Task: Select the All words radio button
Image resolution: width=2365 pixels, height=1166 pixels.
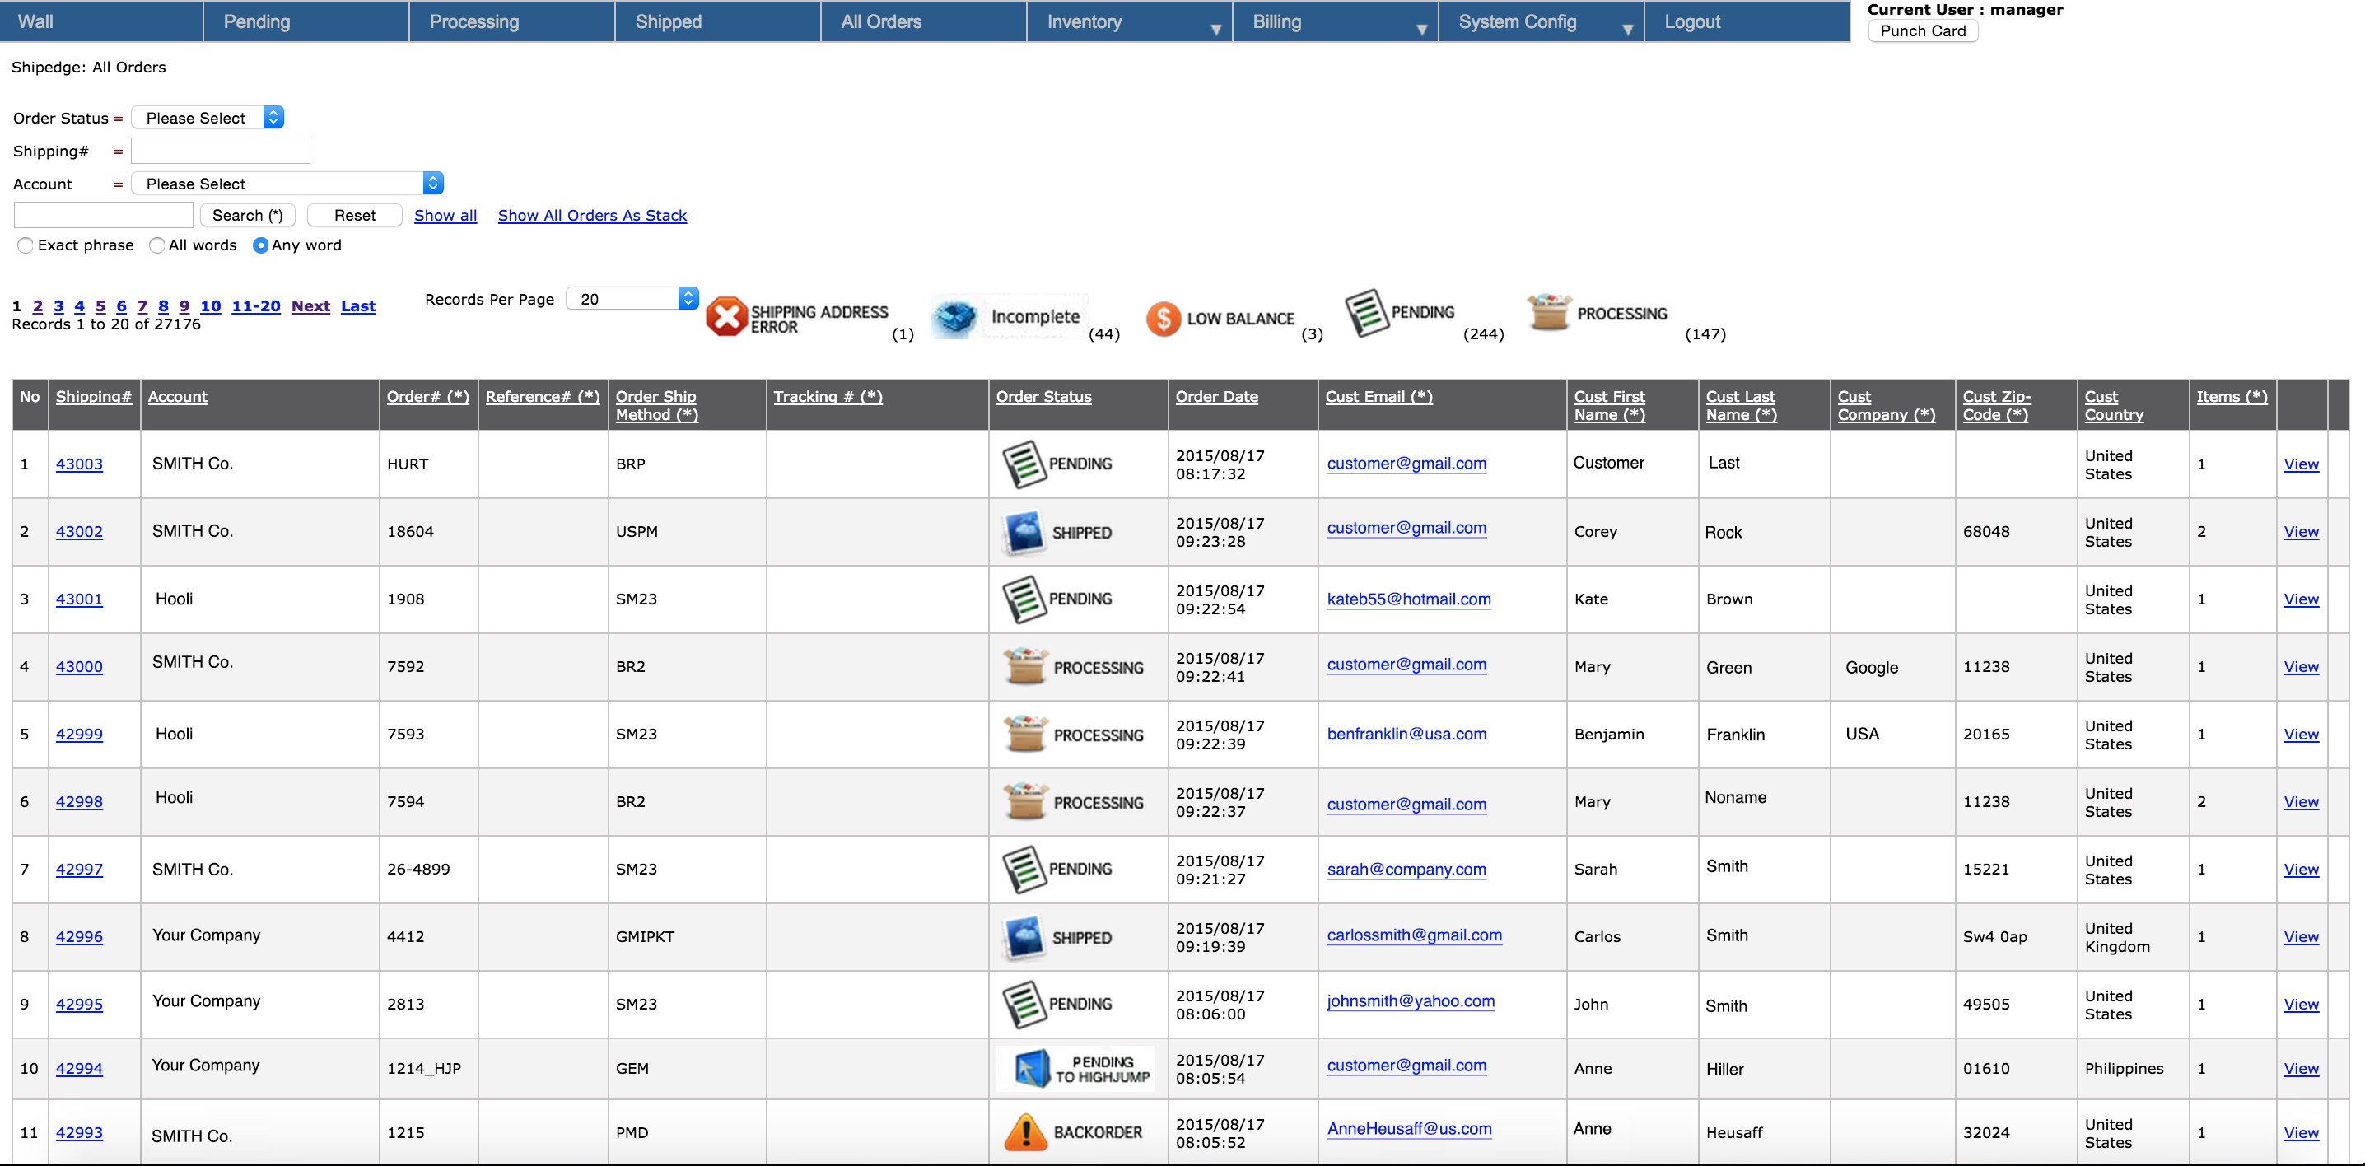Action: point(157,245)
